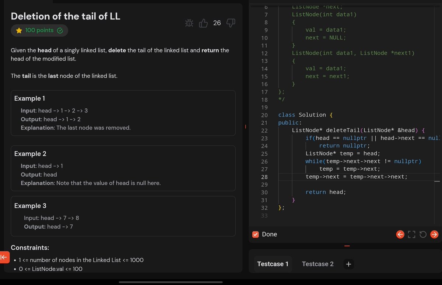Click the class Solution declaration line
This screenshot has height=285, width=442.
tap(306, 115)
